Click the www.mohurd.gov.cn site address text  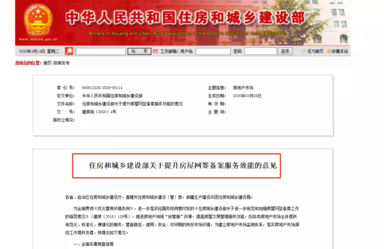pyautogui.click(x=38, y=39)
